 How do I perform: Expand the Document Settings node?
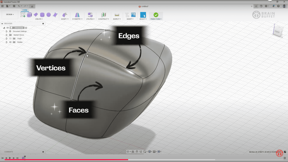[x=6, y=31]
